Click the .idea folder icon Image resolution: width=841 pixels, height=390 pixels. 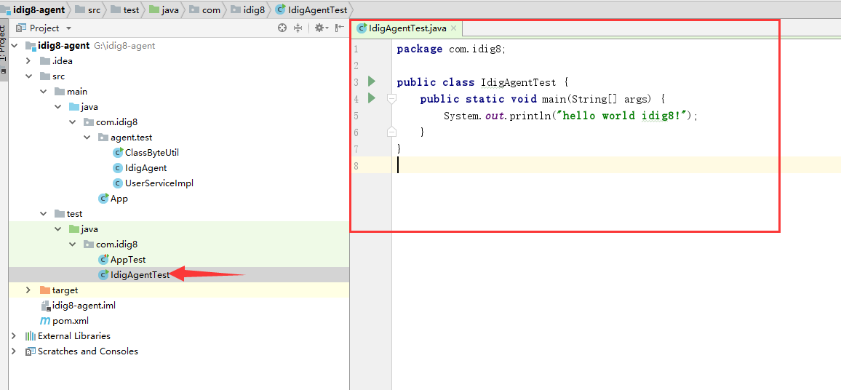point(45,61)
